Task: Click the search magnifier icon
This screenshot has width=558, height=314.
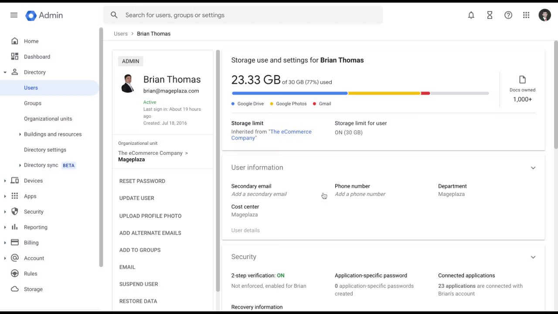Action: point(114,15)
